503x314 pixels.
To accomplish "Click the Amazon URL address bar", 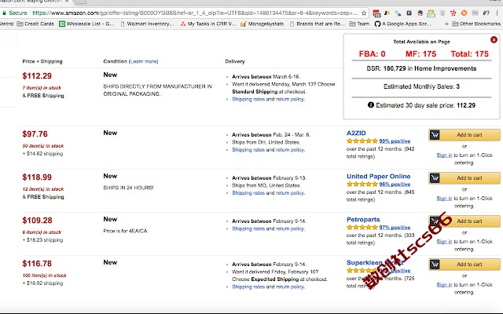I will [x=196, y=13].
